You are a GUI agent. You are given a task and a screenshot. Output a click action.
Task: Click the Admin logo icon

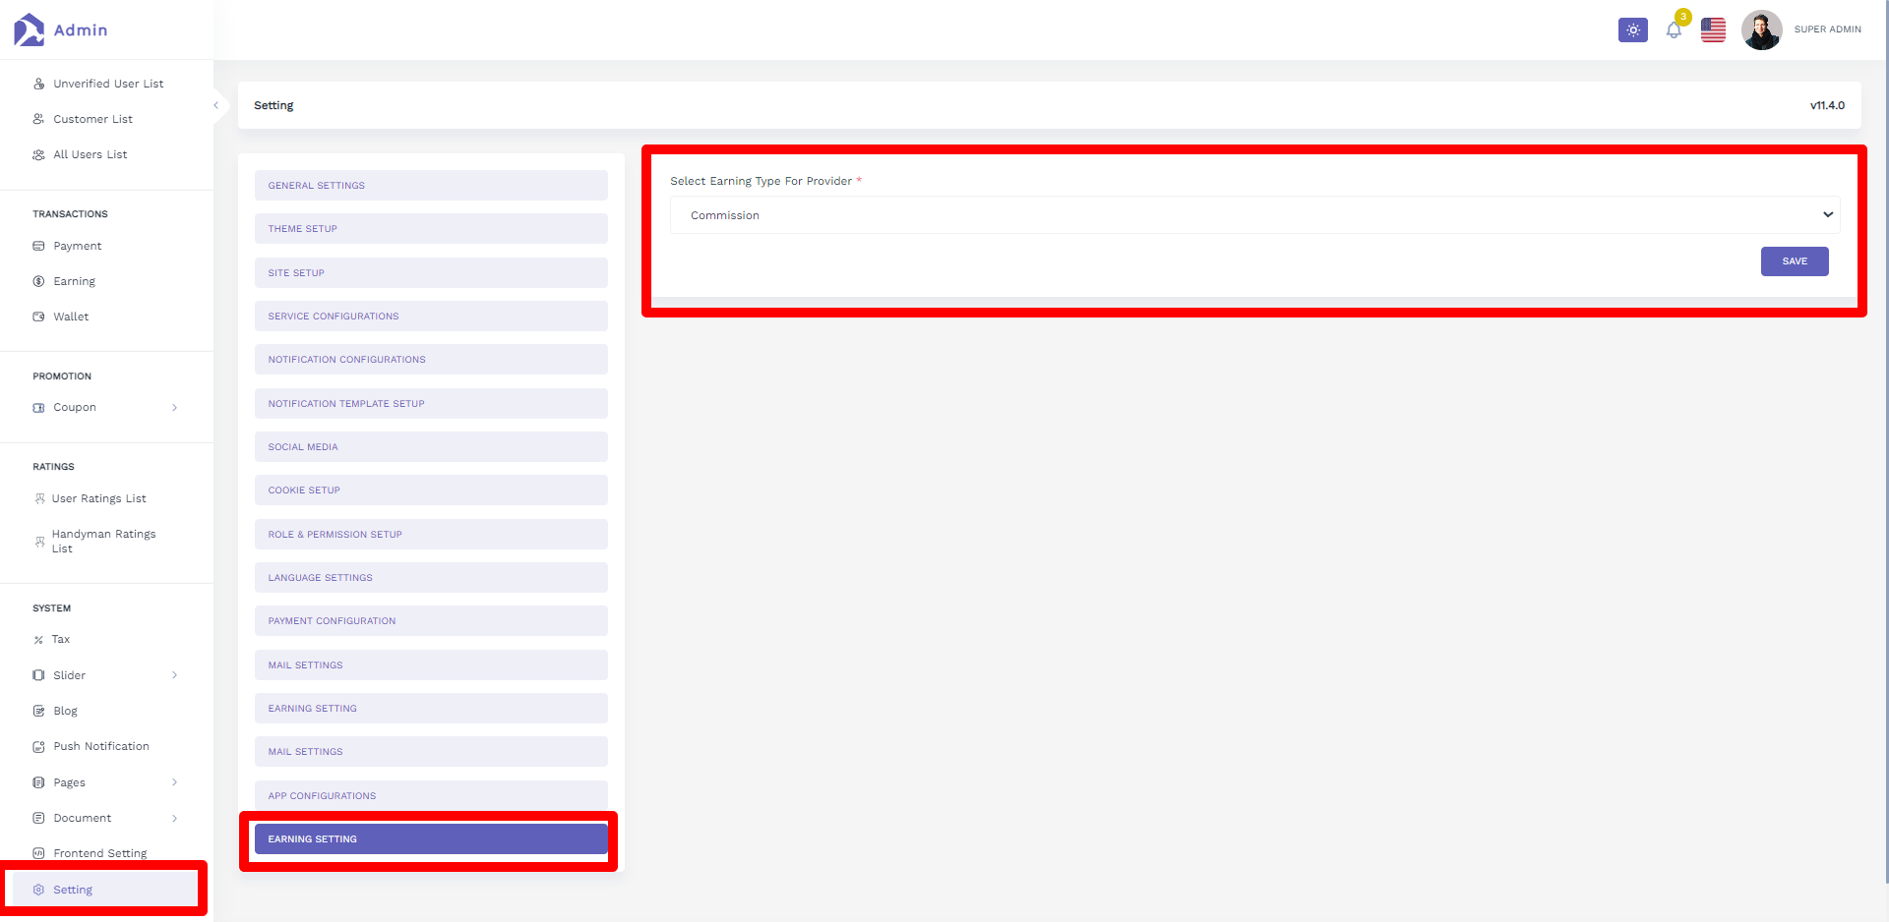pyautogui.click(x=29, y=29)
